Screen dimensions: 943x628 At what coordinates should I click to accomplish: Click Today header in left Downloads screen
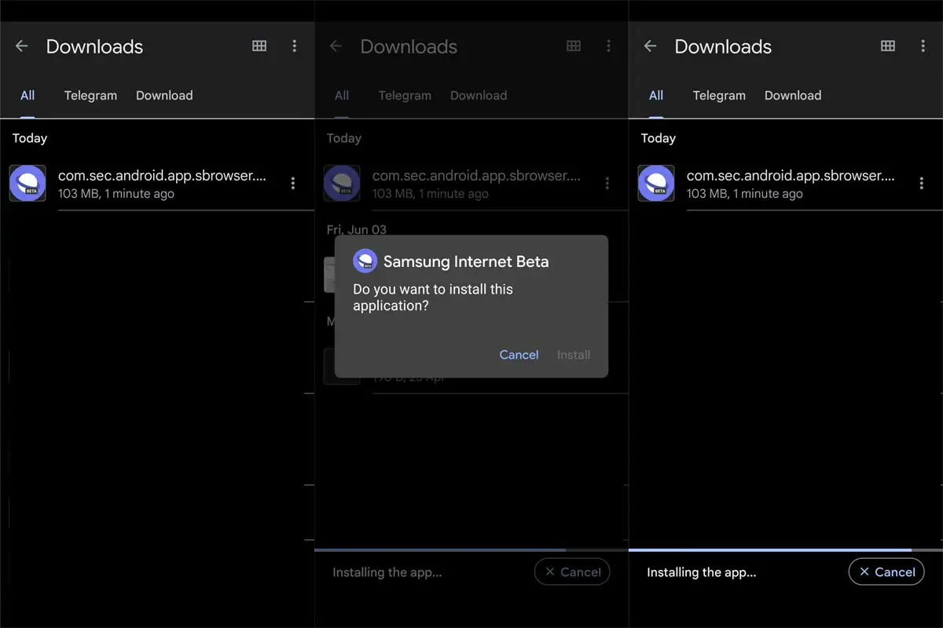[x=30, y=138]
